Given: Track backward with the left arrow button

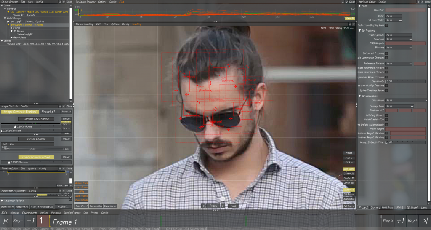Looking at the screenshot, I should point(204,206).
